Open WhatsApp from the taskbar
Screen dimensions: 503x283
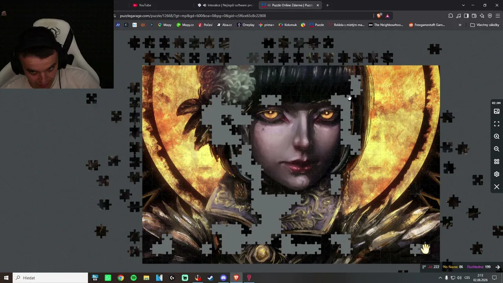108,278
